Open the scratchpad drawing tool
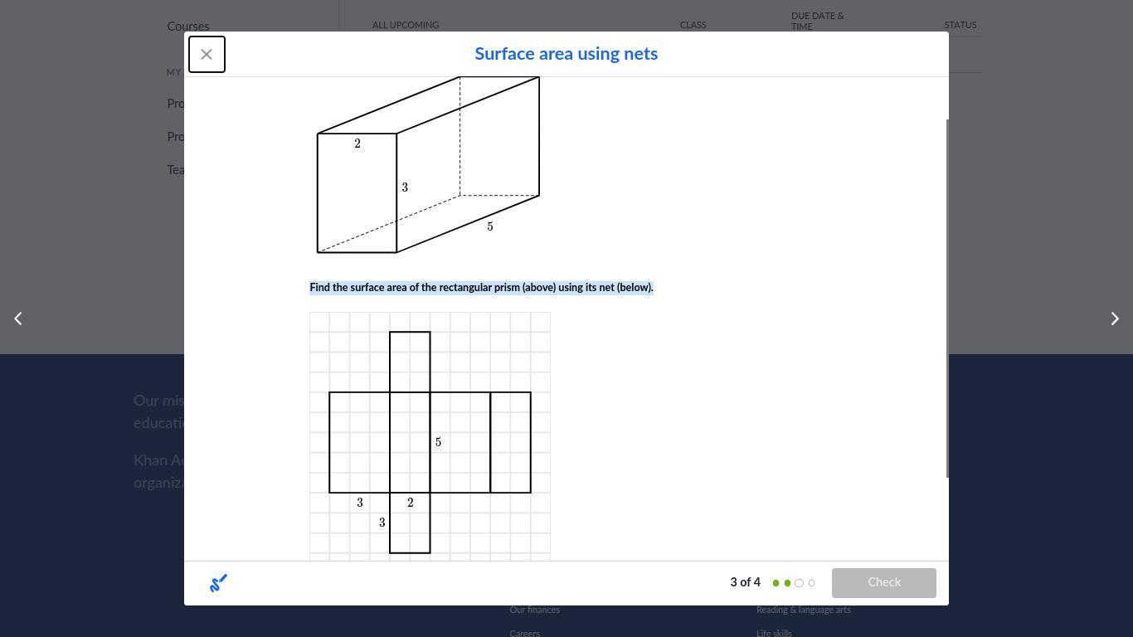The image size is (1133, 637). point(218,583)
